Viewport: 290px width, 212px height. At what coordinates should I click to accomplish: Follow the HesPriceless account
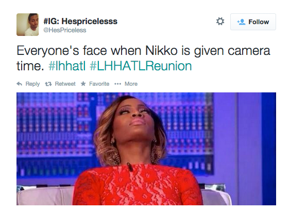coord(253,22)
